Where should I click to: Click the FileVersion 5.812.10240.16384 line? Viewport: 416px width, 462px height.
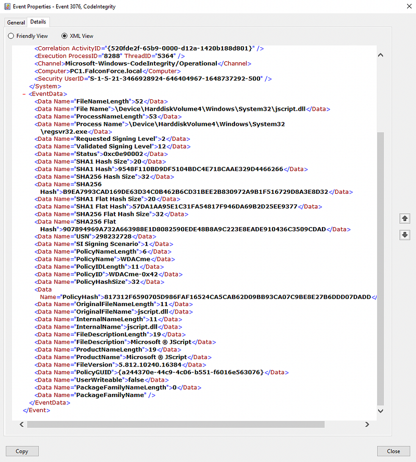tap(120, 365)
